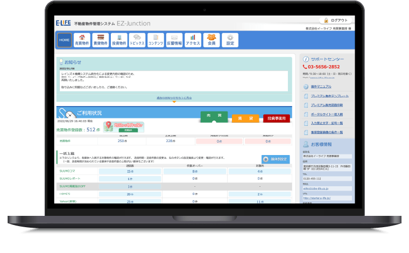Screen dimensions: 409x253
Task: Click the 4件 excluded count for SUUMOコマ
Action: 260,171
